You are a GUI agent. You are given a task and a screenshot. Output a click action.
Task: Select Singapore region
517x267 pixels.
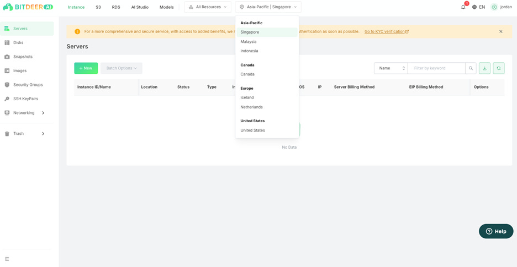267,32
